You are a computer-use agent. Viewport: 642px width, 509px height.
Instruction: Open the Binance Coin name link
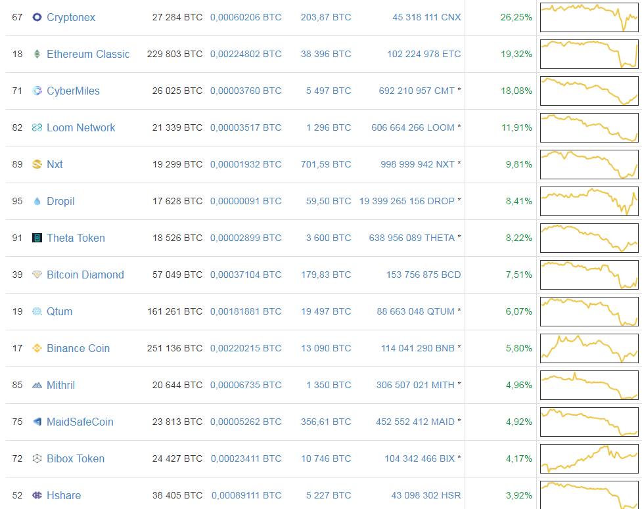(78, 348)
